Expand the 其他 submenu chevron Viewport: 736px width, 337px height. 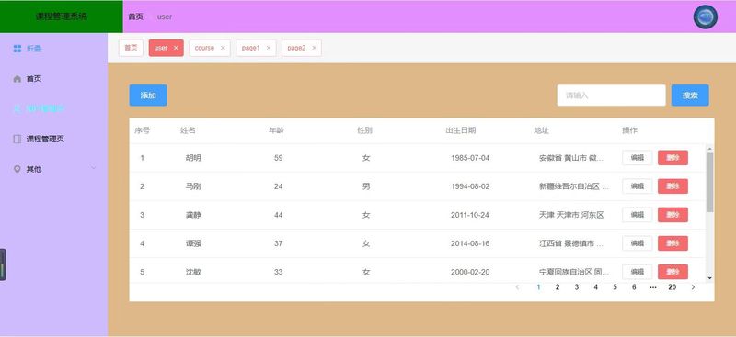[x=94, y=168]
